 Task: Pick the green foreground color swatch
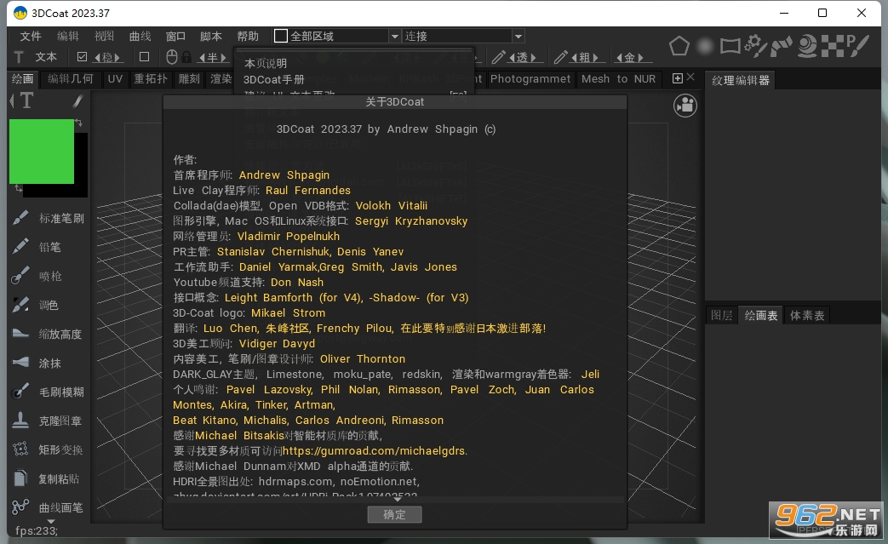pos(42,152)
